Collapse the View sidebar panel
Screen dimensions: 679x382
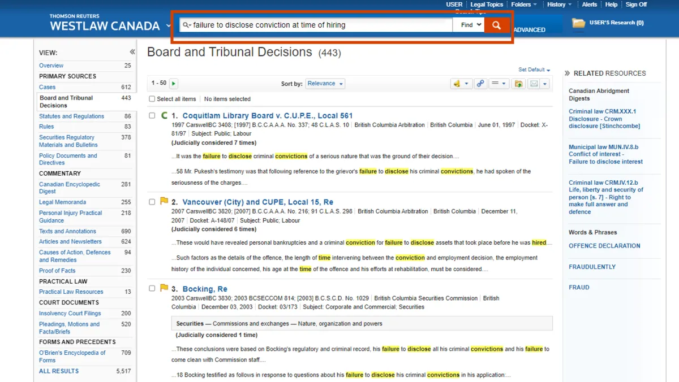(x=132, y=52)
